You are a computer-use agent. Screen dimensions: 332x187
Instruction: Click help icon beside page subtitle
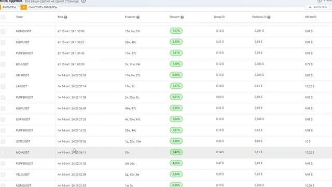84,1
